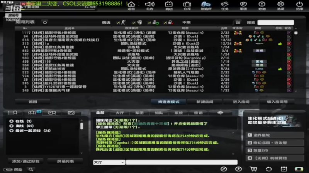Click the battery-shaped icon in bottom bar
This screenshot has width=309, height=173.
click(299, 169)
